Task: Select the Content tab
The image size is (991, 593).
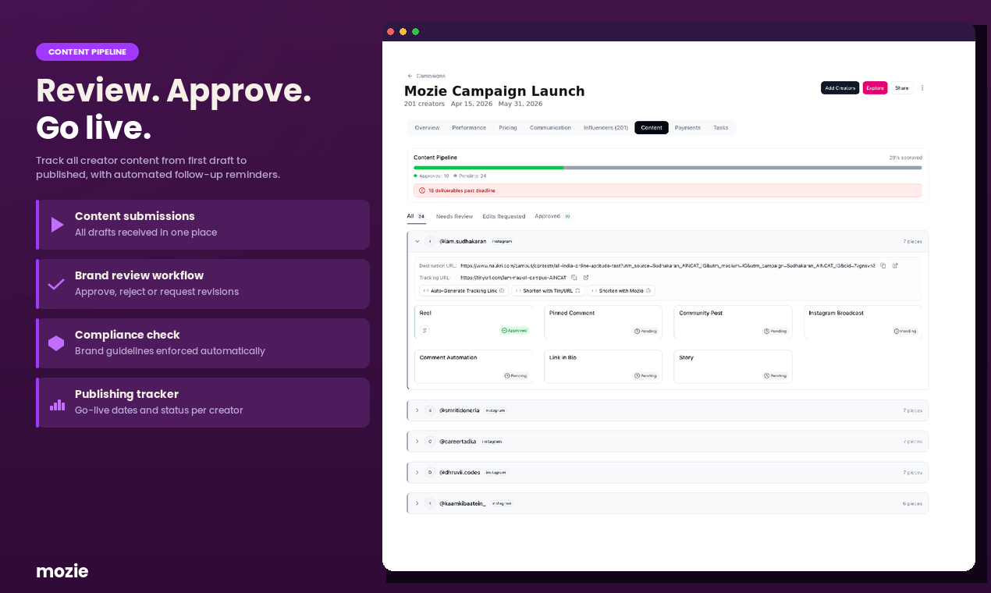Action: (652, 128)
